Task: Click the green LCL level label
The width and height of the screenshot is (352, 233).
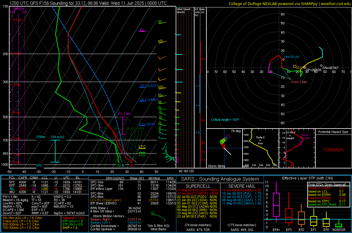Action: click(x=142, y=155)
